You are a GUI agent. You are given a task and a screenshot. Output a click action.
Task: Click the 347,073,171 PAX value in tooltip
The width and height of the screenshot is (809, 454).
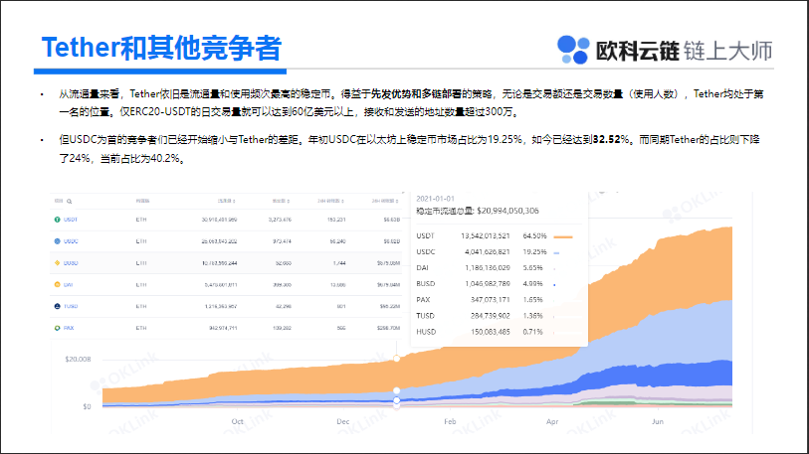491,299
